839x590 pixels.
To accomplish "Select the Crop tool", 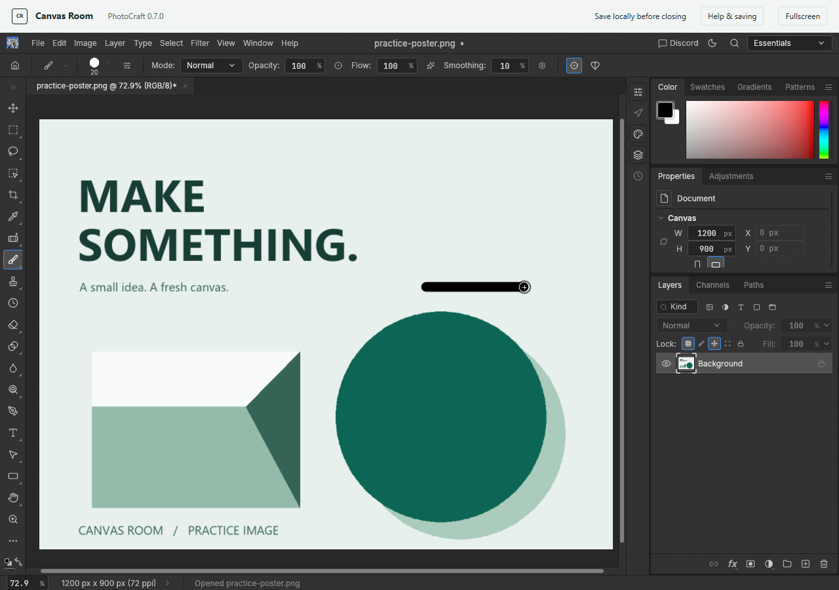I will point(12,195).
